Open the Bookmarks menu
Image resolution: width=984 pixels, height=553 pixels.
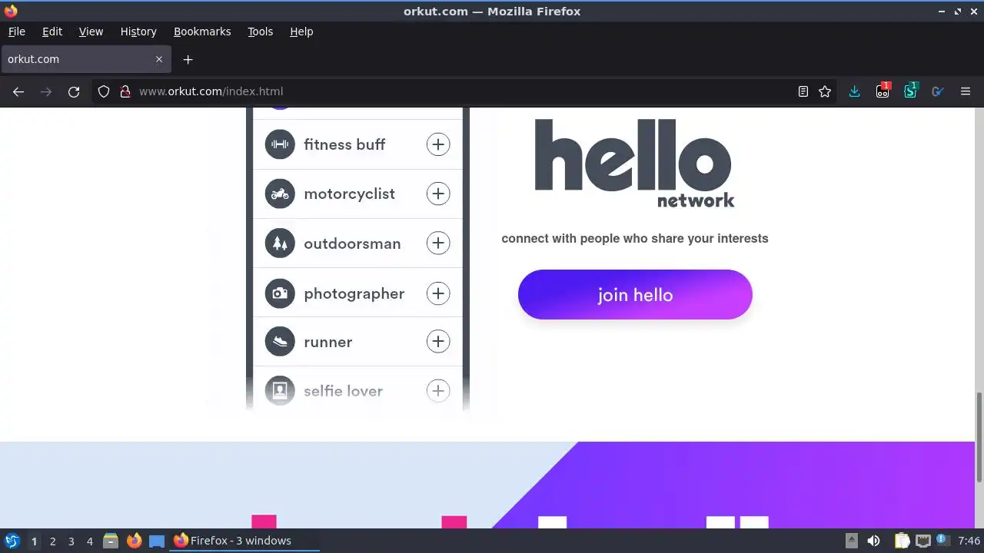(x=202, y=31)
